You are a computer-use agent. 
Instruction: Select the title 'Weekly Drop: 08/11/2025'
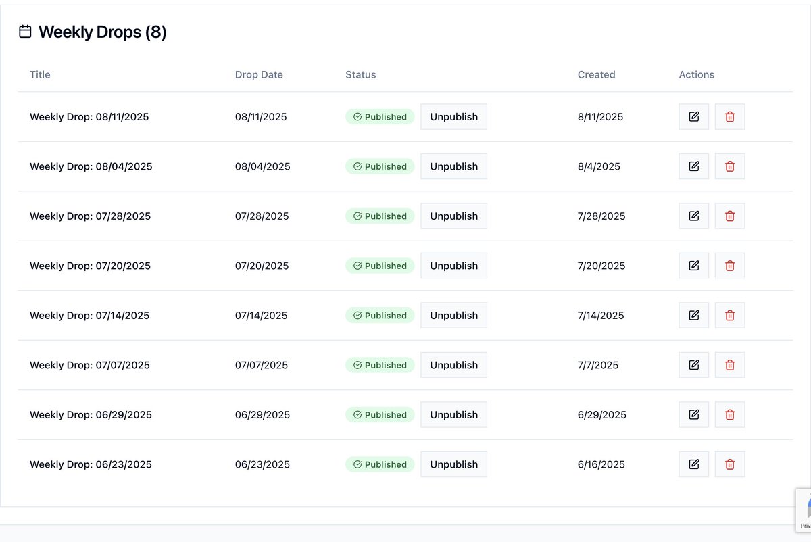(89, 117)
